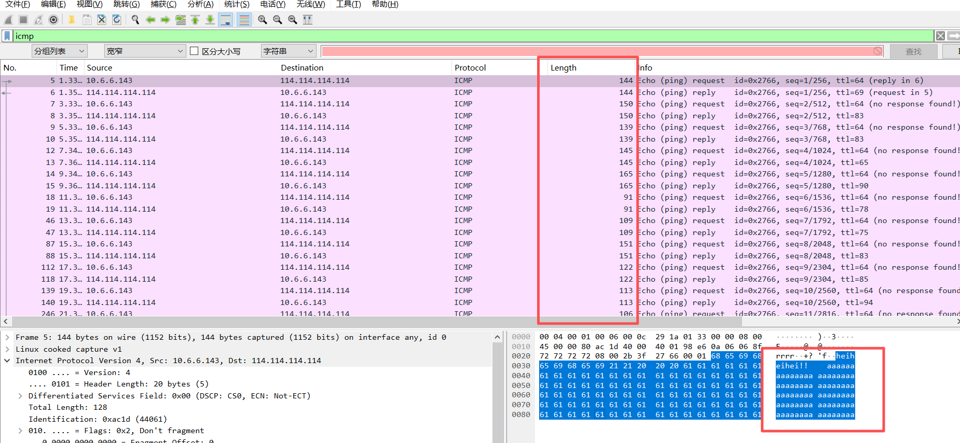Viewport: 960px width, 443px height.
Task: Open the 宽窄 charset dropdown
Action: [x=145, y=51]
